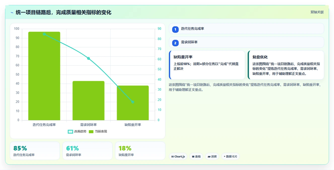Click the 上线前18% description text
334x170 pixels.
click(x=206, y=66)
